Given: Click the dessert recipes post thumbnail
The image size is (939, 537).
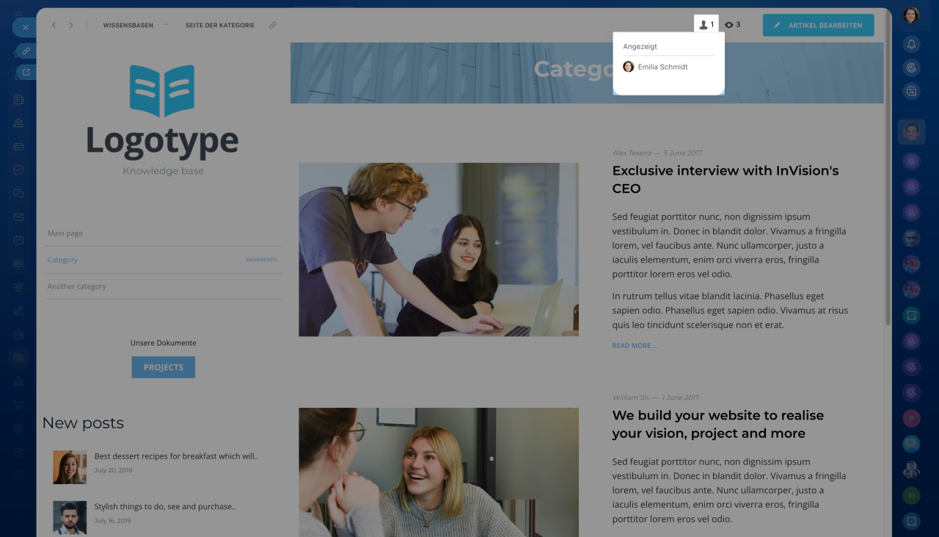Looking at the screenshot, I should 70,467.
